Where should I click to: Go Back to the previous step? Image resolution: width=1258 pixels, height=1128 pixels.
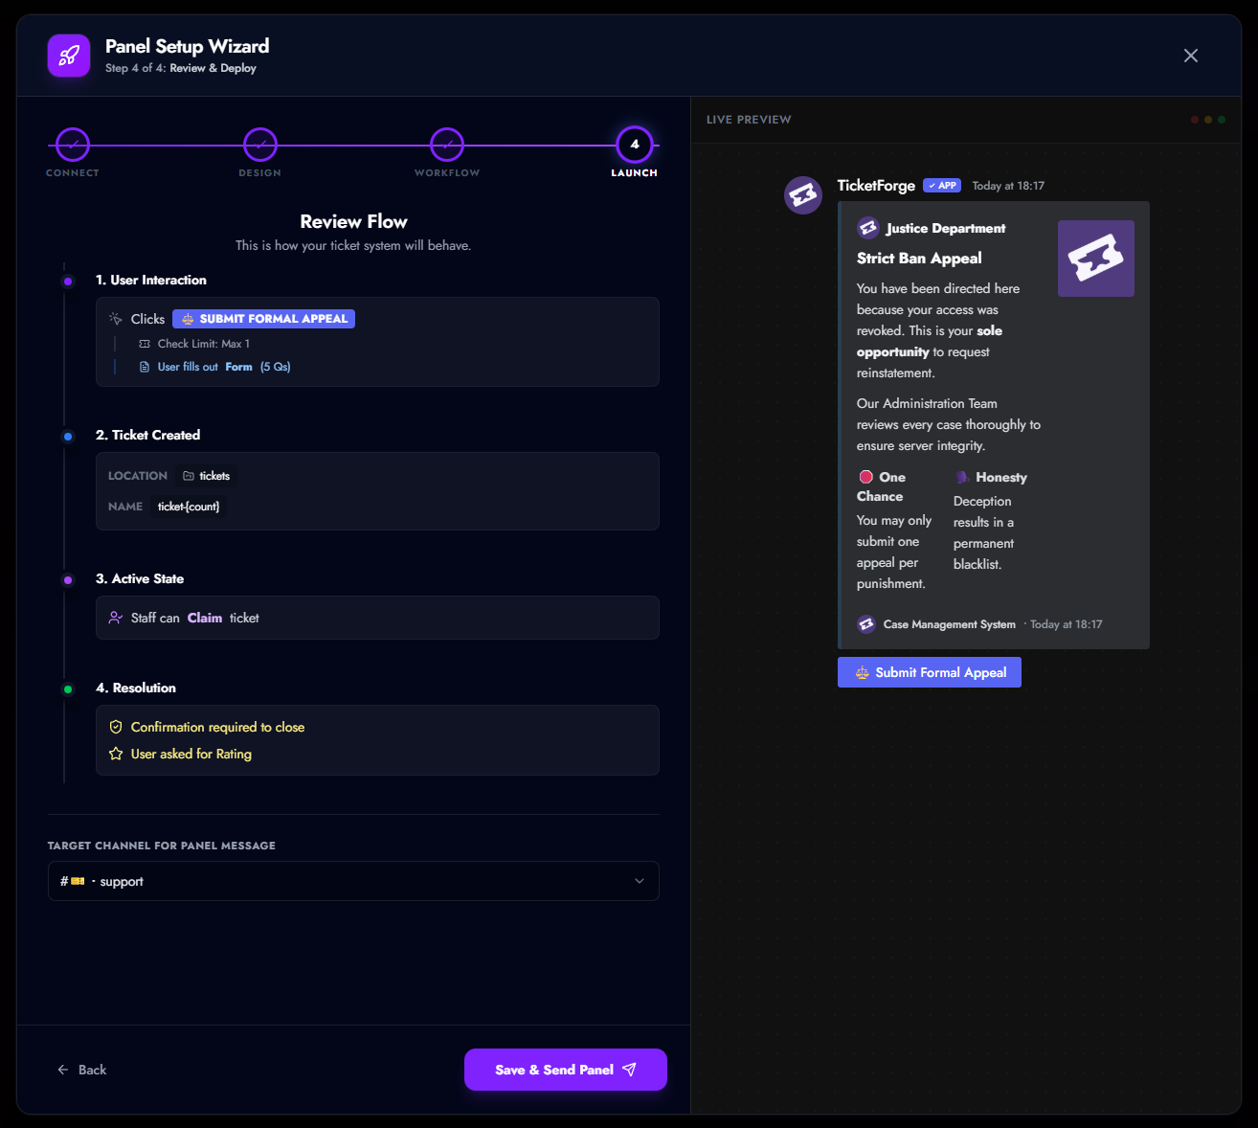(82, 1070)
